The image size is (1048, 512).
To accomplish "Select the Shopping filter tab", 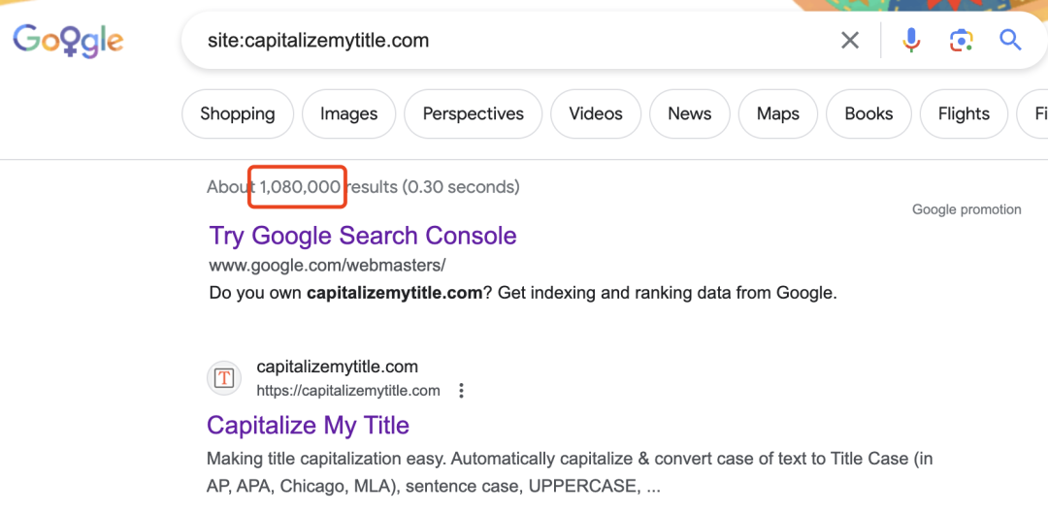I will [x=238, y=114].
